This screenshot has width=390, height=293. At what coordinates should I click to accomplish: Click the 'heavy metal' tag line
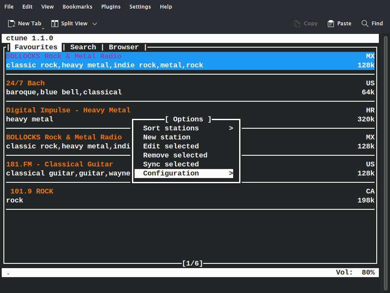coord(30,119)
